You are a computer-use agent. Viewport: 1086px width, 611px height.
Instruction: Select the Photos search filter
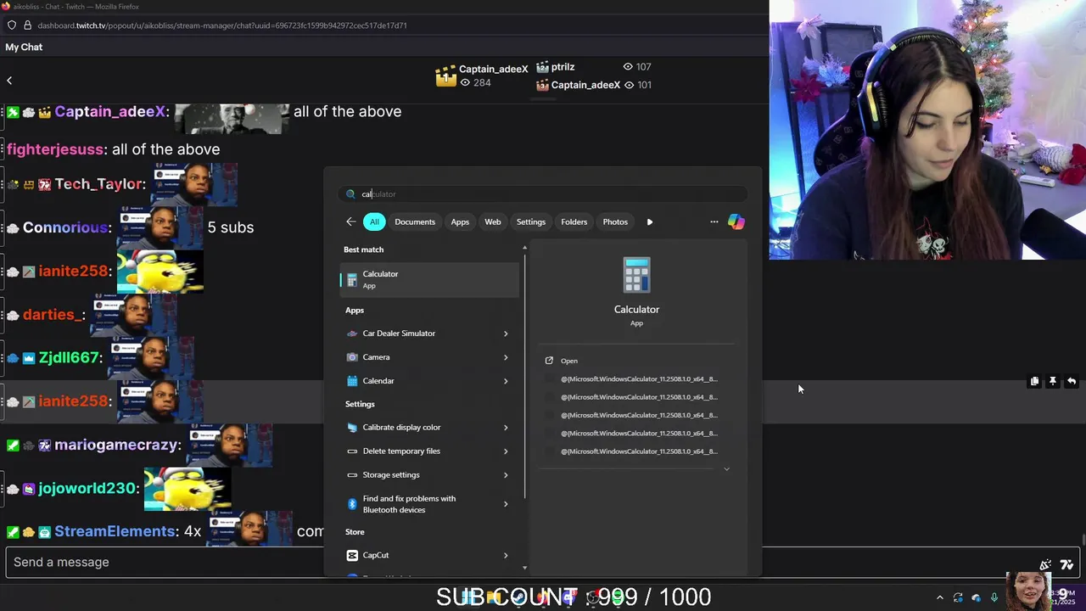[x=615, y=221]
